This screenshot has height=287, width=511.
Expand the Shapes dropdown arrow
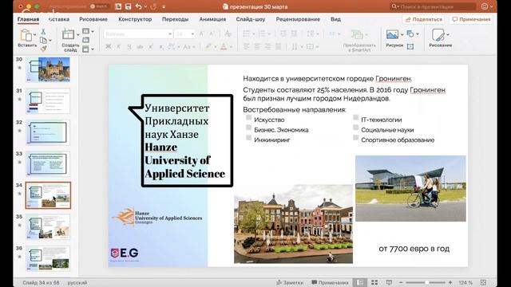pos(418,33)
